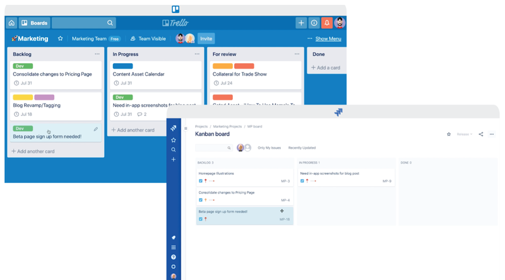Screen dimensions: 505x280
Task: Click the MP board breadcrumb
Action: point(254,127)
